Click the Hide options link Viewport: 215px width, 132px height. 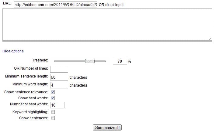(13, 51)
